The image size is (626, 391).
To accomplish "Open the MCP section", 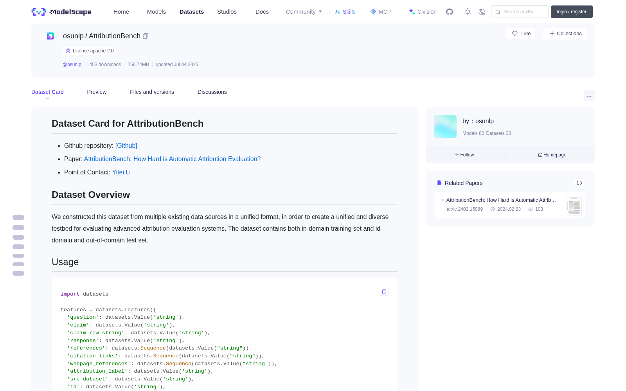I will coord(380,12).
